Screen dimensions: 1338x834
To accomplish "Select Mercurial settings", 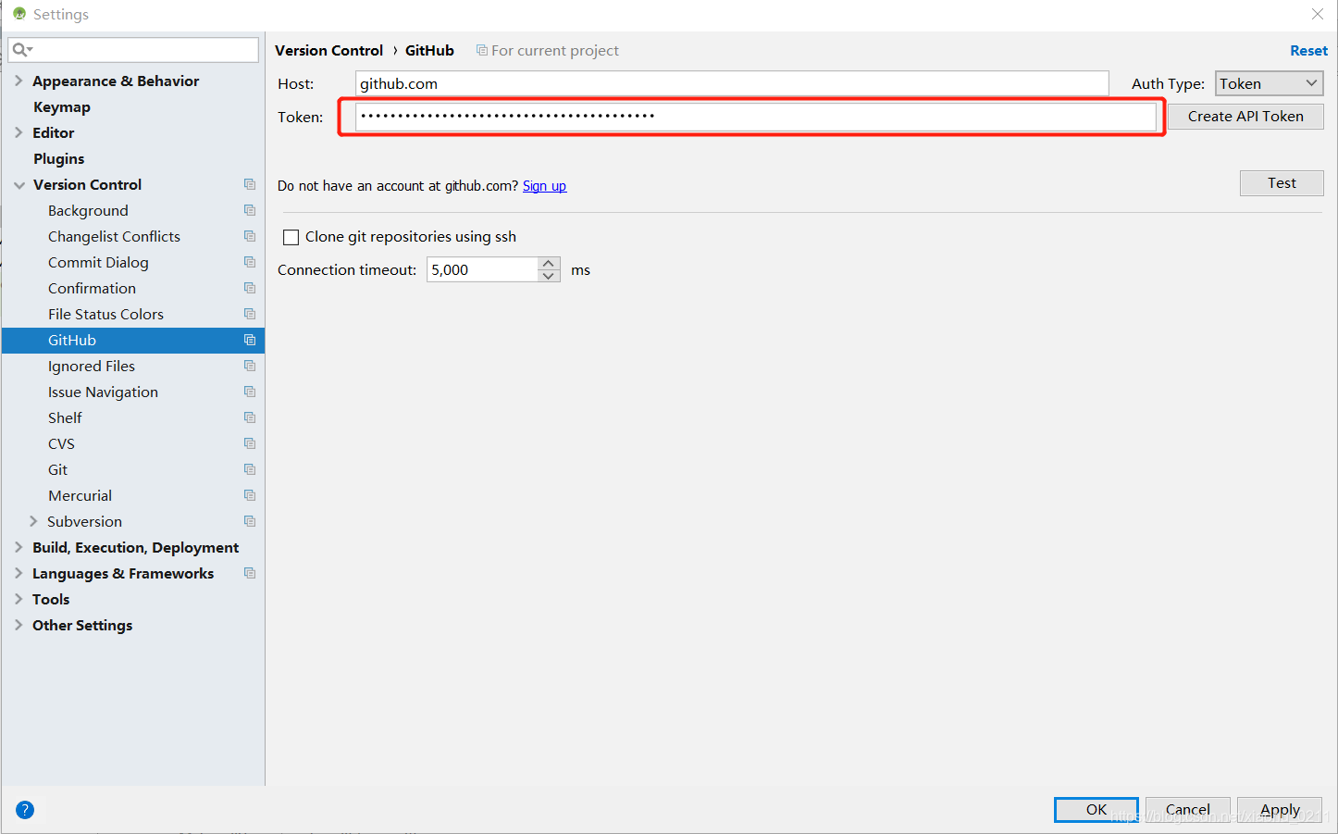I will pos(80,495).
